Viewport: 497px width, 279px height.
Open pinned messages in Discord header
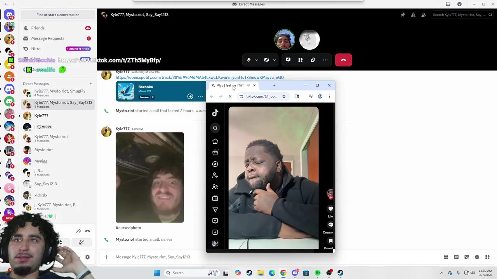403,15
